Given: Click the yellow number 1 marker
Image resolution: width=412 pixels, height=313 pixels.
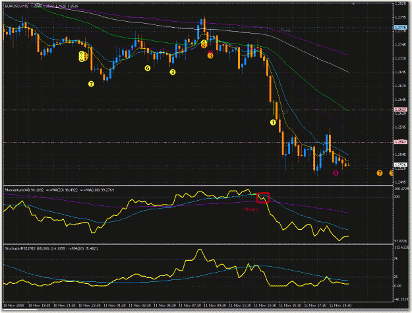Looking at the screenshot, I should [273, 122].
